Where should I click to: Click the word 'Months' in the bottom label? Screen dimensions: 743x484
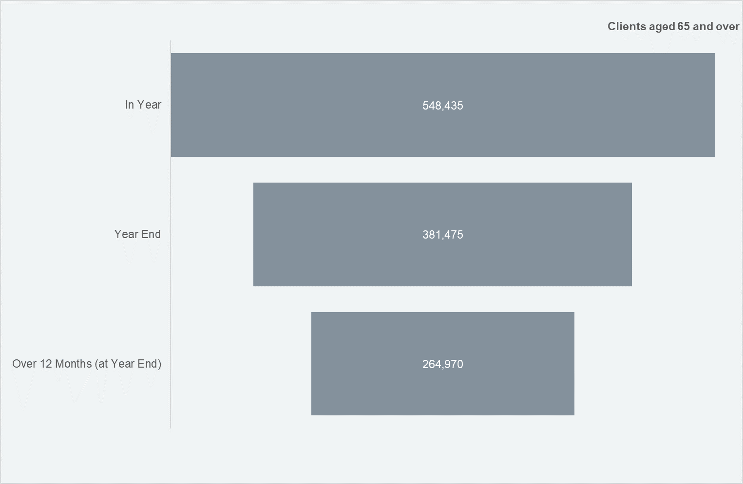(73, 364)
